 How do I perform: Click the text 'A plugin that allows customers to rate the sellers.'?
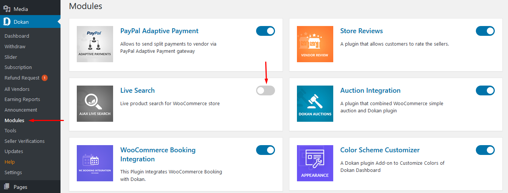395,44
